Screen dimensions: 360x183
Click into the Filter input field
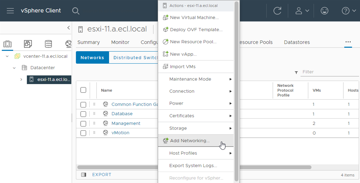click(x=329, y=72)
